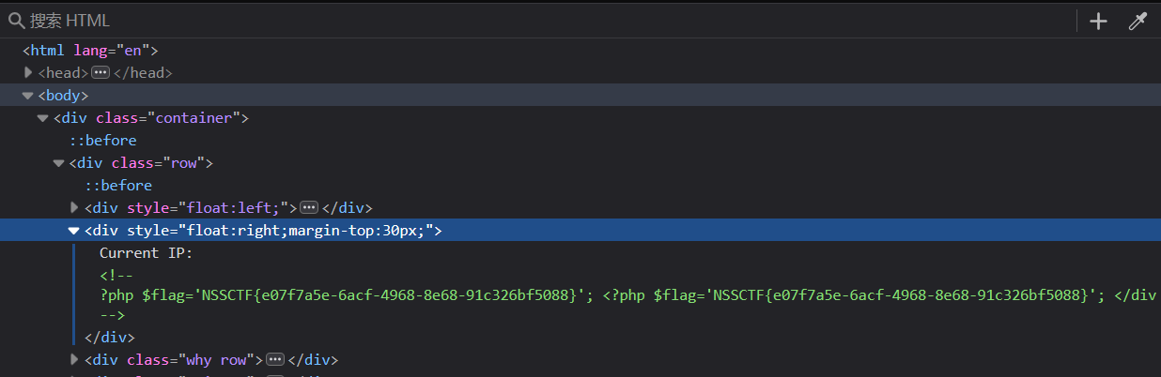Collapse the selected float:right div
Screen dimensions: 1161x377
[x=73, y=231]
